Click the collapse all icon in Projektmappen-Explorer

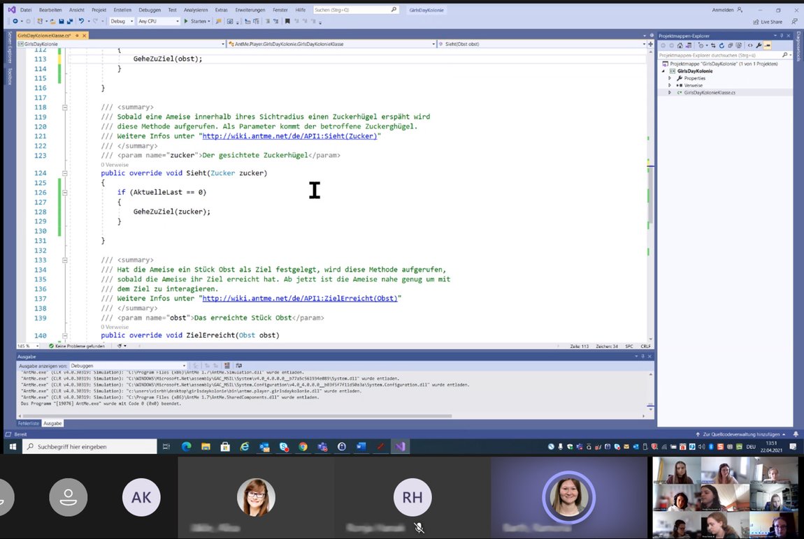(731, 45)
